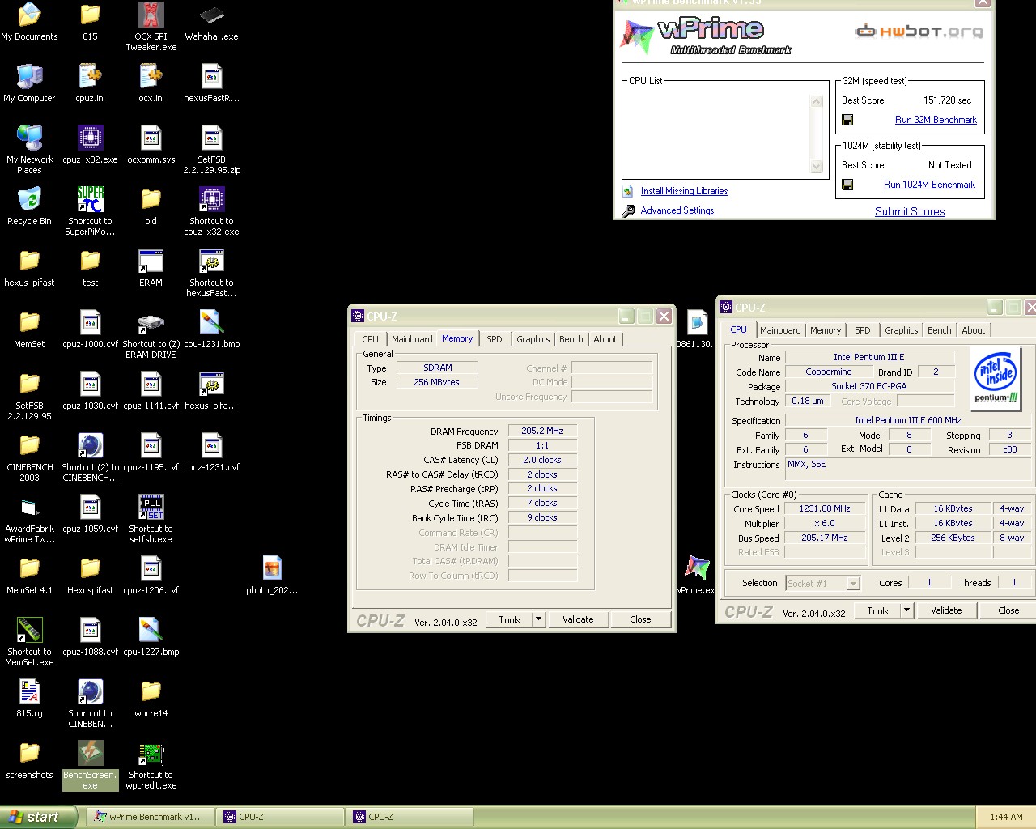The image size is (1036, 829).
Task: Click the Advanced Settings link in wPrime
Action: pyautogui.click(x=677, y=210)
